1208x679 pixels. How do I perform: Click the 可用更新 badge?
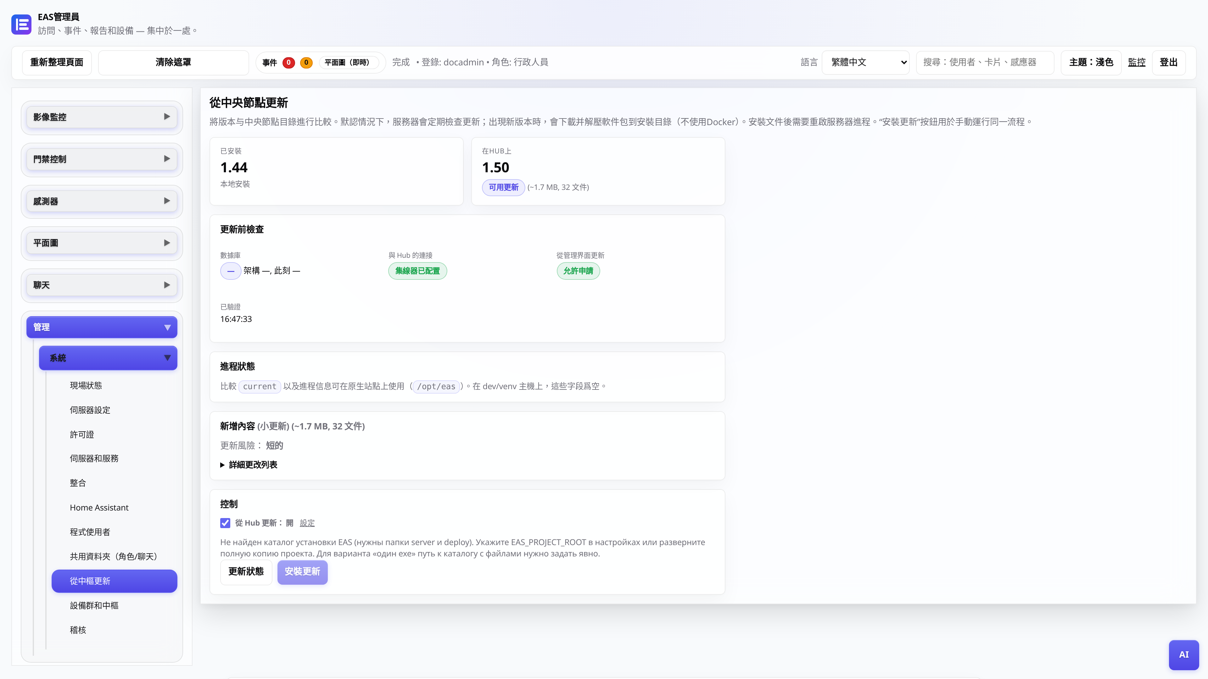pos(503,187)
